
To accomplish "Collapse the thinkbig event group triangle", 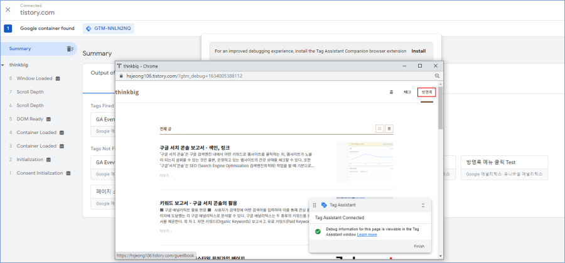I will click(x=3, y=65).
